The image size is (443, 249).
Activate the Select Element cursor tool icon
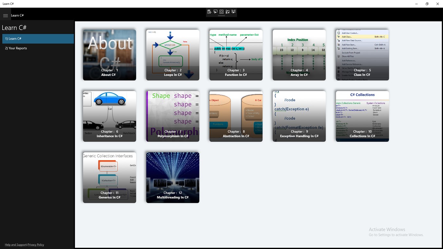(215, 12)
